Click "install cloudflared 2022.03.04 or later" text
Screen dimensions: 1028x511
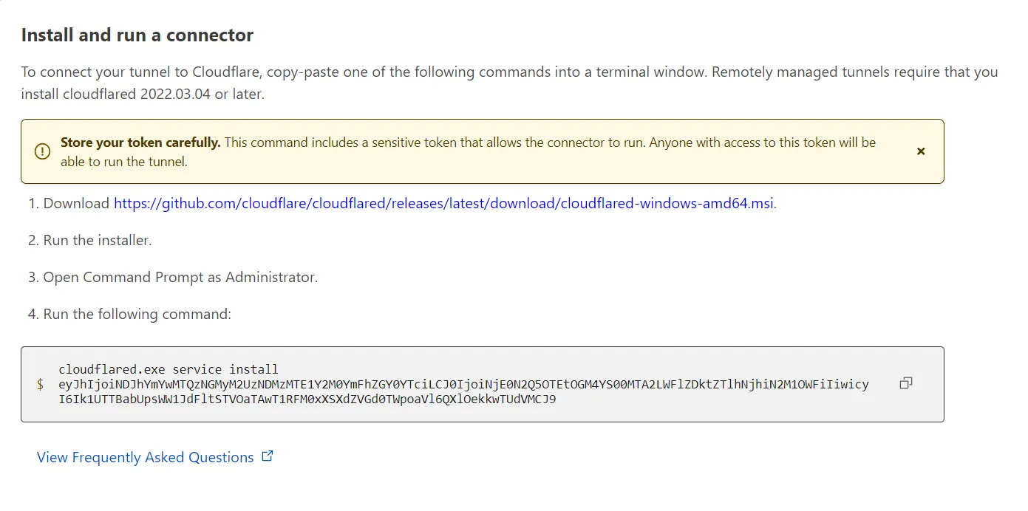point(142,95)
